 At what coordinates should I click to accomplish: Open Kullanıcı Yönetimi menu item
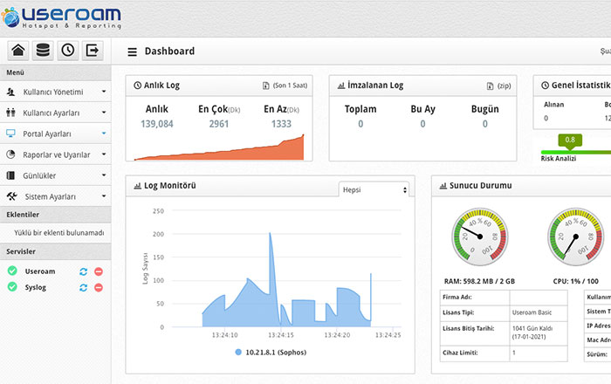pos(55,92)
